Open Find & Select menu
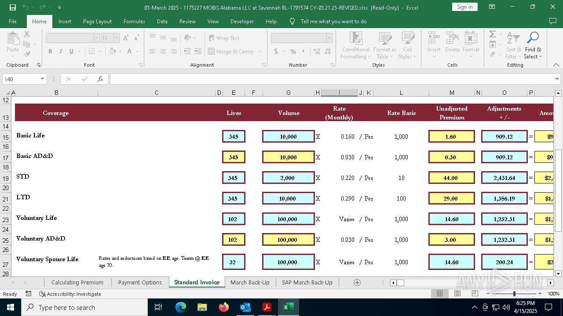 [x=533, y=45]
